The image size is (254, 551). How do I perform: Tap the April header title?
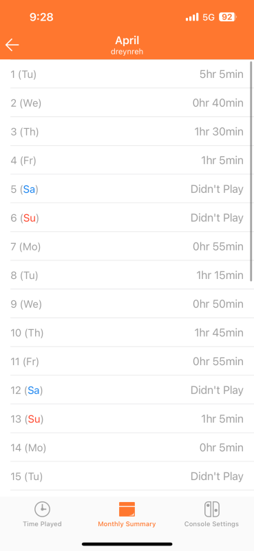click(x=127, y=41)
